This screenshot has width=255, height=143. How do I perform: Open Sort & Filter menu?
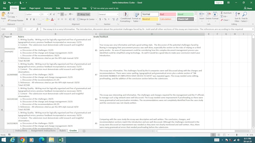coord(237,17)
